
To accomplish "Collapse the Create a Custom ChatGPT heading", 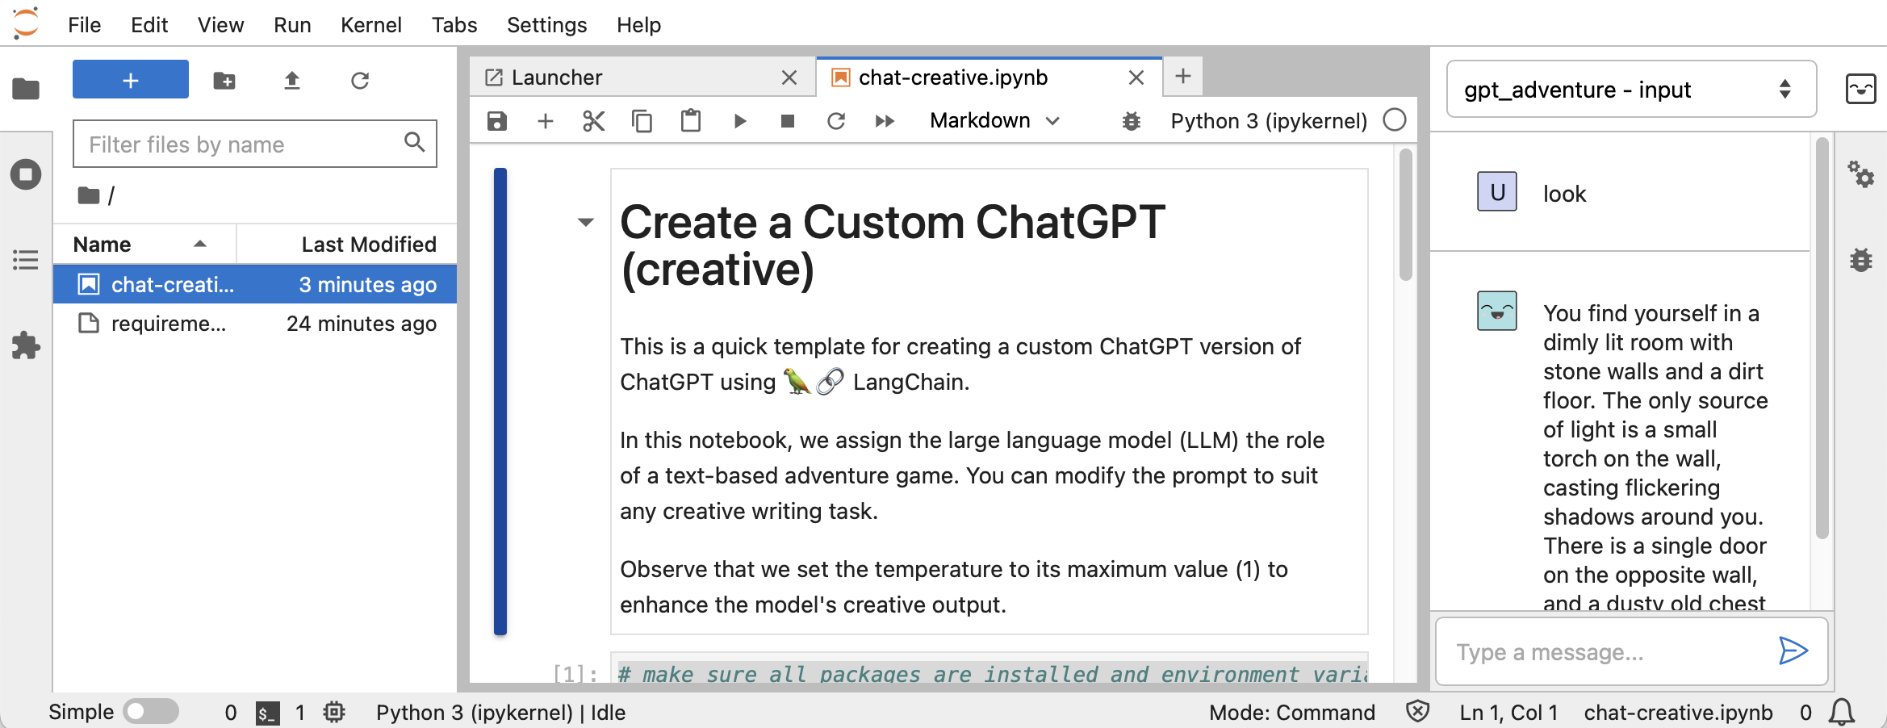I will coord(586,222).
